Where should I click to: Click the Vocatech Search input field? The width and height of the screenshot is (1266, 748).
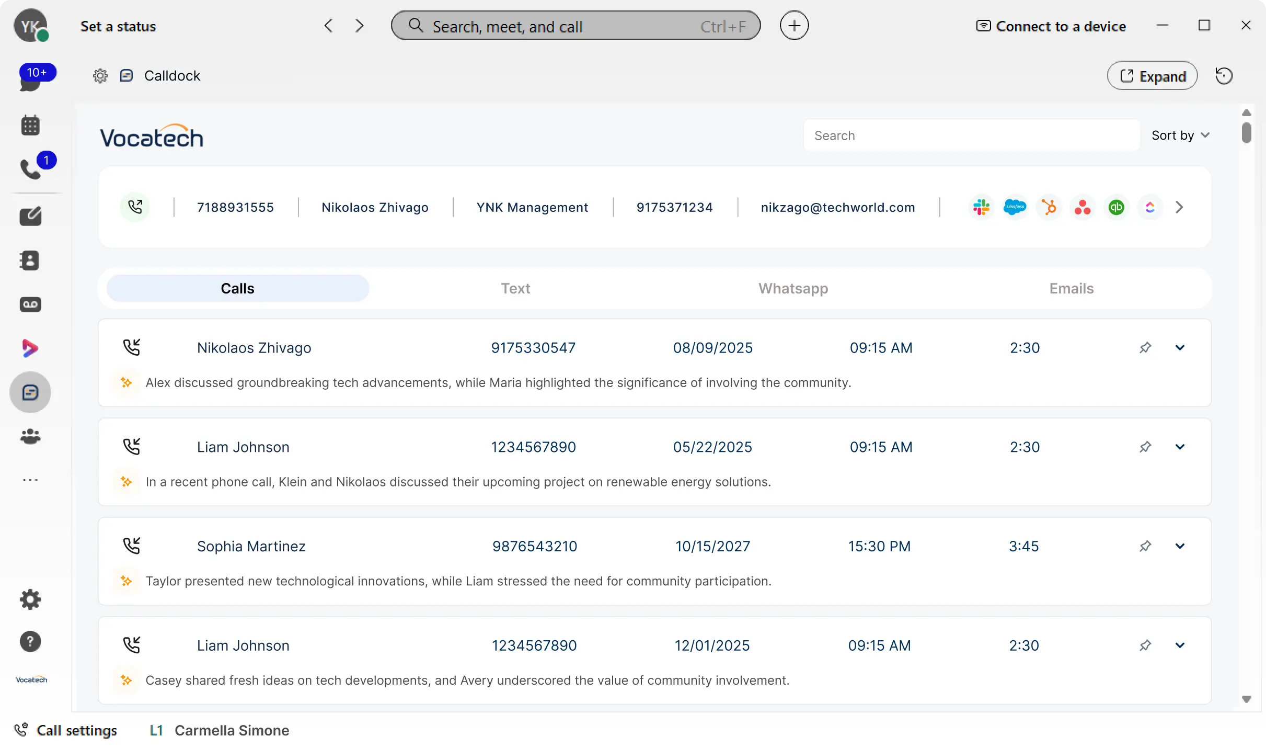pos(971,135)
